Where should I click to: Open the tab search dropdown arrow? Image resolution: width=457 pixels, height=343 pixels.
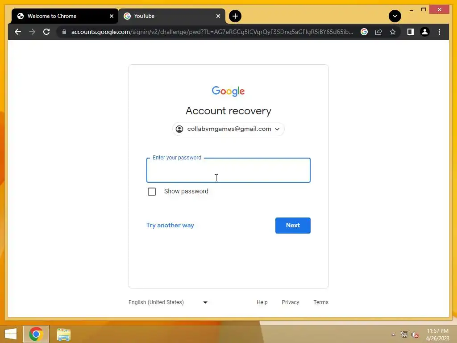(x=395, y=16)
